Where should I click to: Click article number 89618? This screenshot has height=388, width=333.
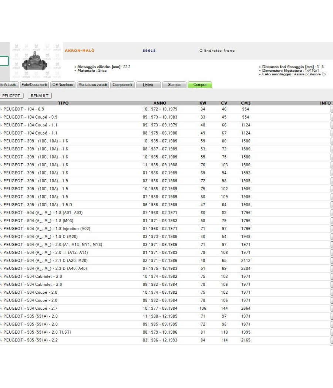[149, 51]
